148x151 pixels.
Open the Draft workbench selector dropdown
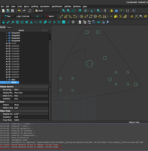(47, 11)
